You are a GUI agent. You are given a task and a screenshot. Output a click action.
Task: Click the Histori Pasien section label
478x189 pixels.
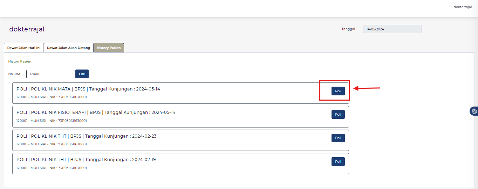tap(20, 61)
